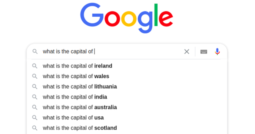
Task: Click magnifier icon beside australia suggestion
Action: point(35,107)
